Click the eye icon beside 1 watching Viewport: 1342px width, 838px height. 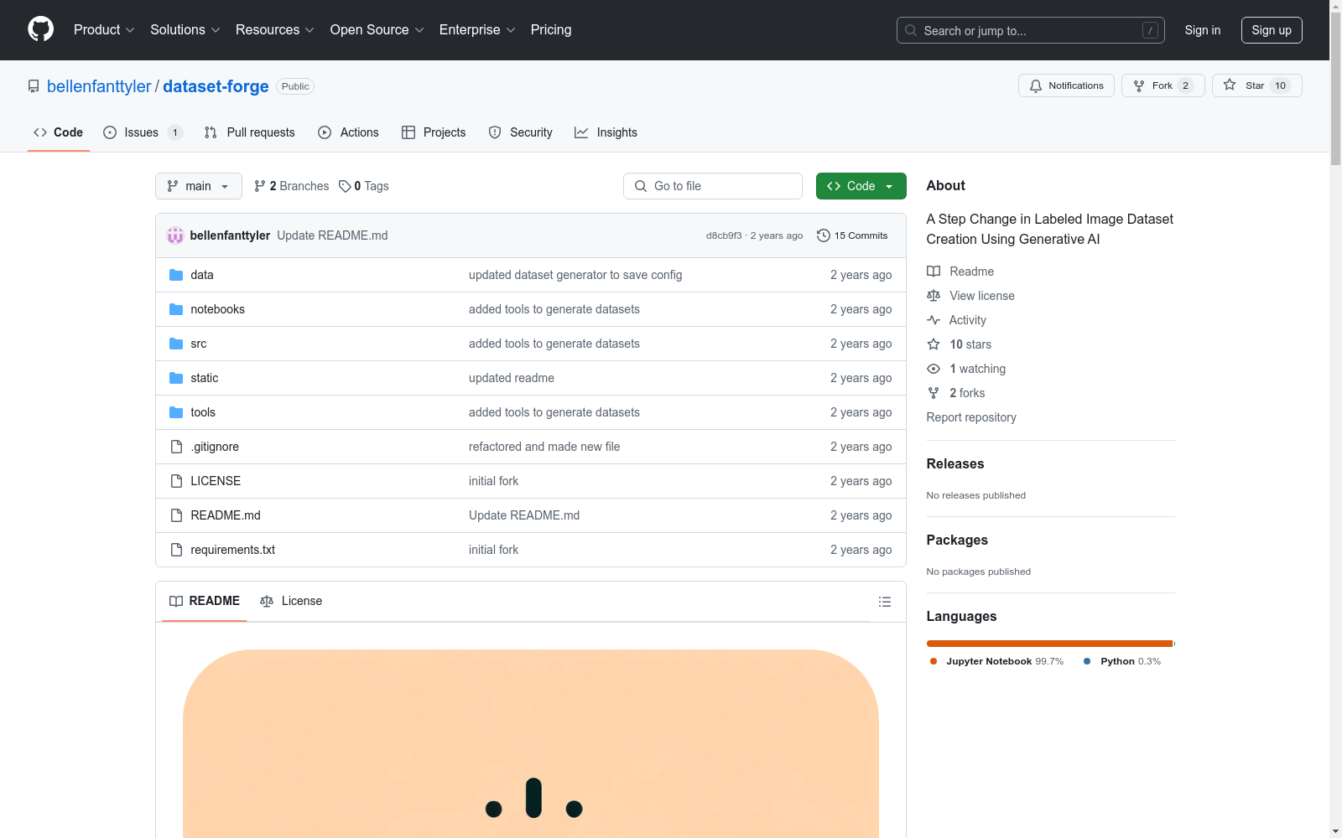(x=934, y=369)
